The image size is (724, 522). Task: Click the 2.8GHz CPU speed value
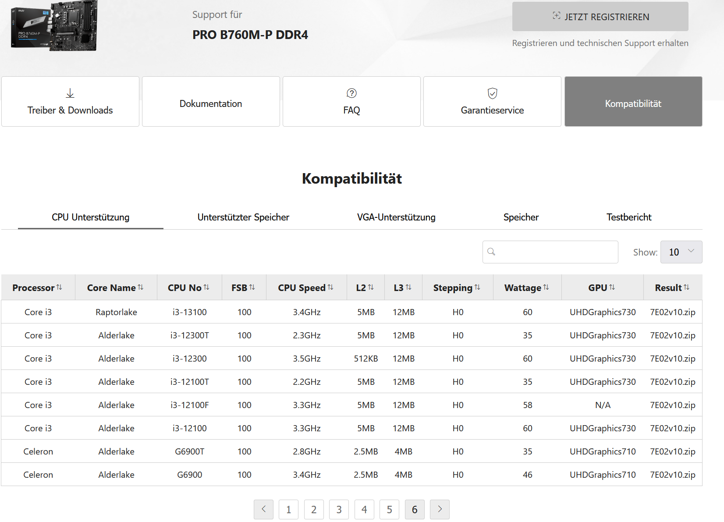point(307,451)
